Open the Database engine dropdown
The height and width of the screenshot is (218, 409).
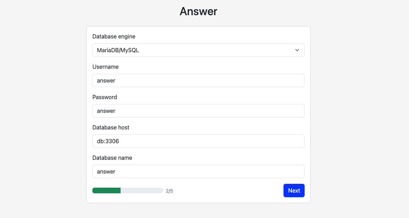198,50
